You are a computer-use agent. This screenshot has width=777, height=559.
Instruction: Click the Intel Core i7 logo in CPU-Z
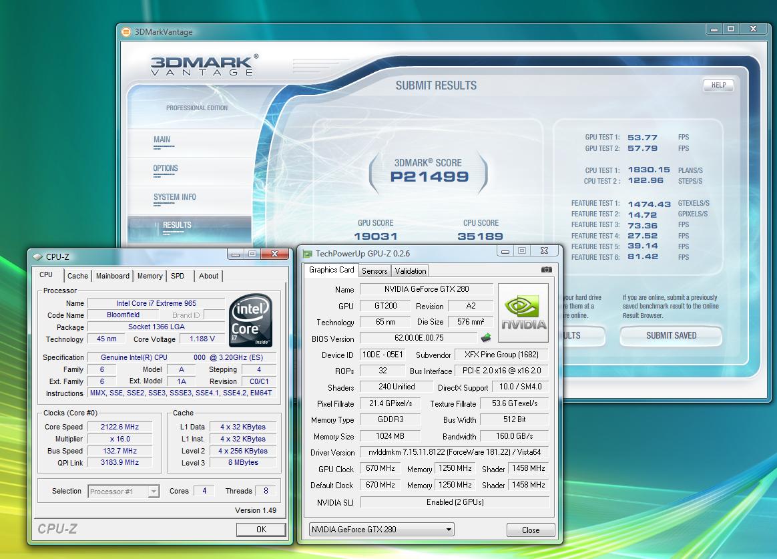coord(251,320)
